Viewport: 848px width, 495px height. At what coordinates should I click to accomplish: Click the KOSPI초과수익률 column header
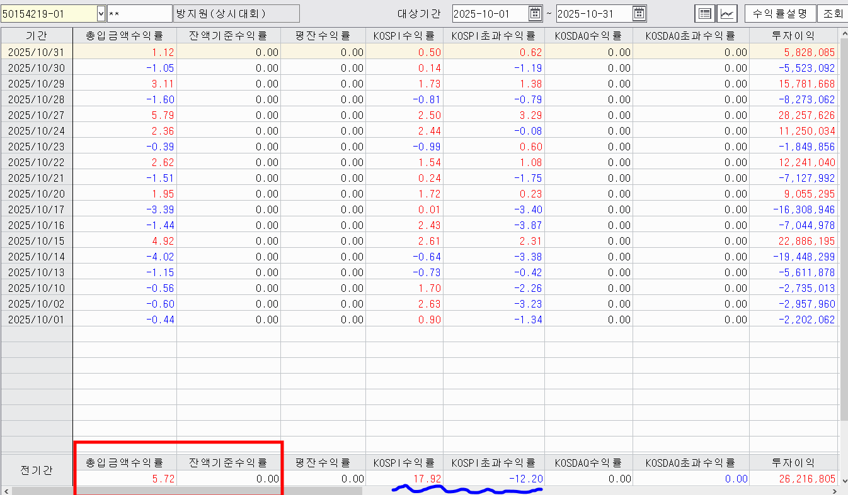click(x=493, y=36)
